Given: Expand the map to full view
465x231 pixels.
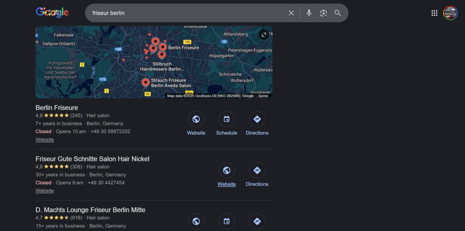Looking at the screenshot, I should click(263, 34).
